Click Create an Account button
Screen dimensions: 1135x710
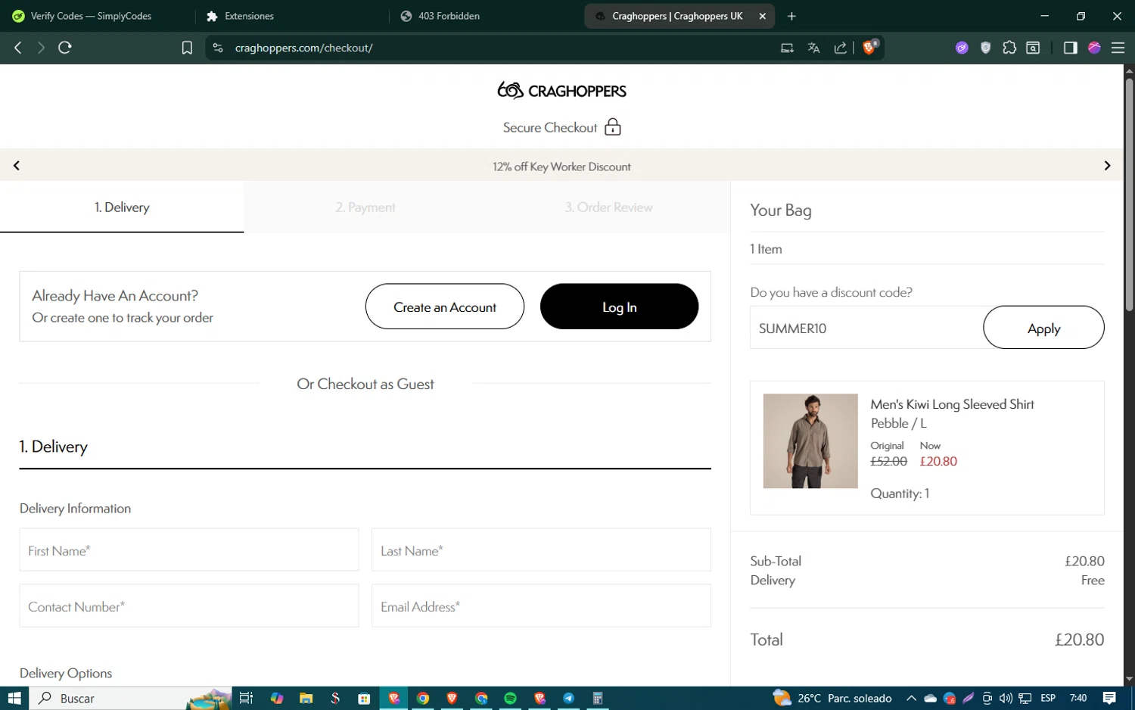[x=445, y=307]
